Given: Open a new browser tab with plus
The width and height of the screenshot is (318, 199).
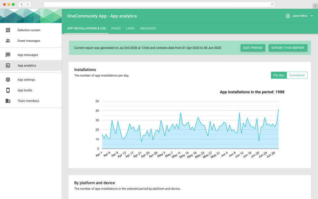Looking at the screenshot, I should [315, 6].
